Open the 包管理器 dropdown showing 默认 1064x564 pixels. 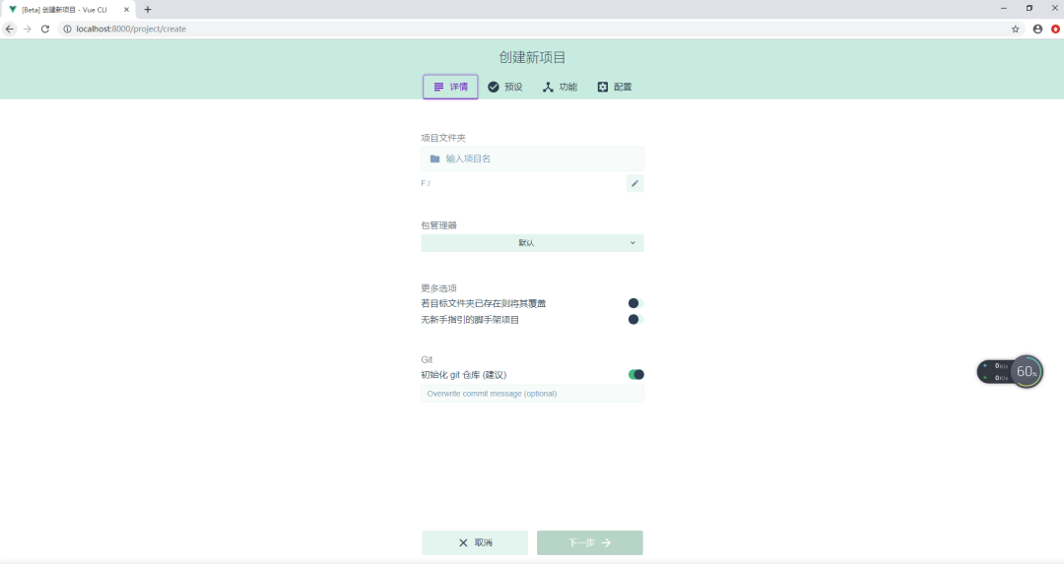532,243
